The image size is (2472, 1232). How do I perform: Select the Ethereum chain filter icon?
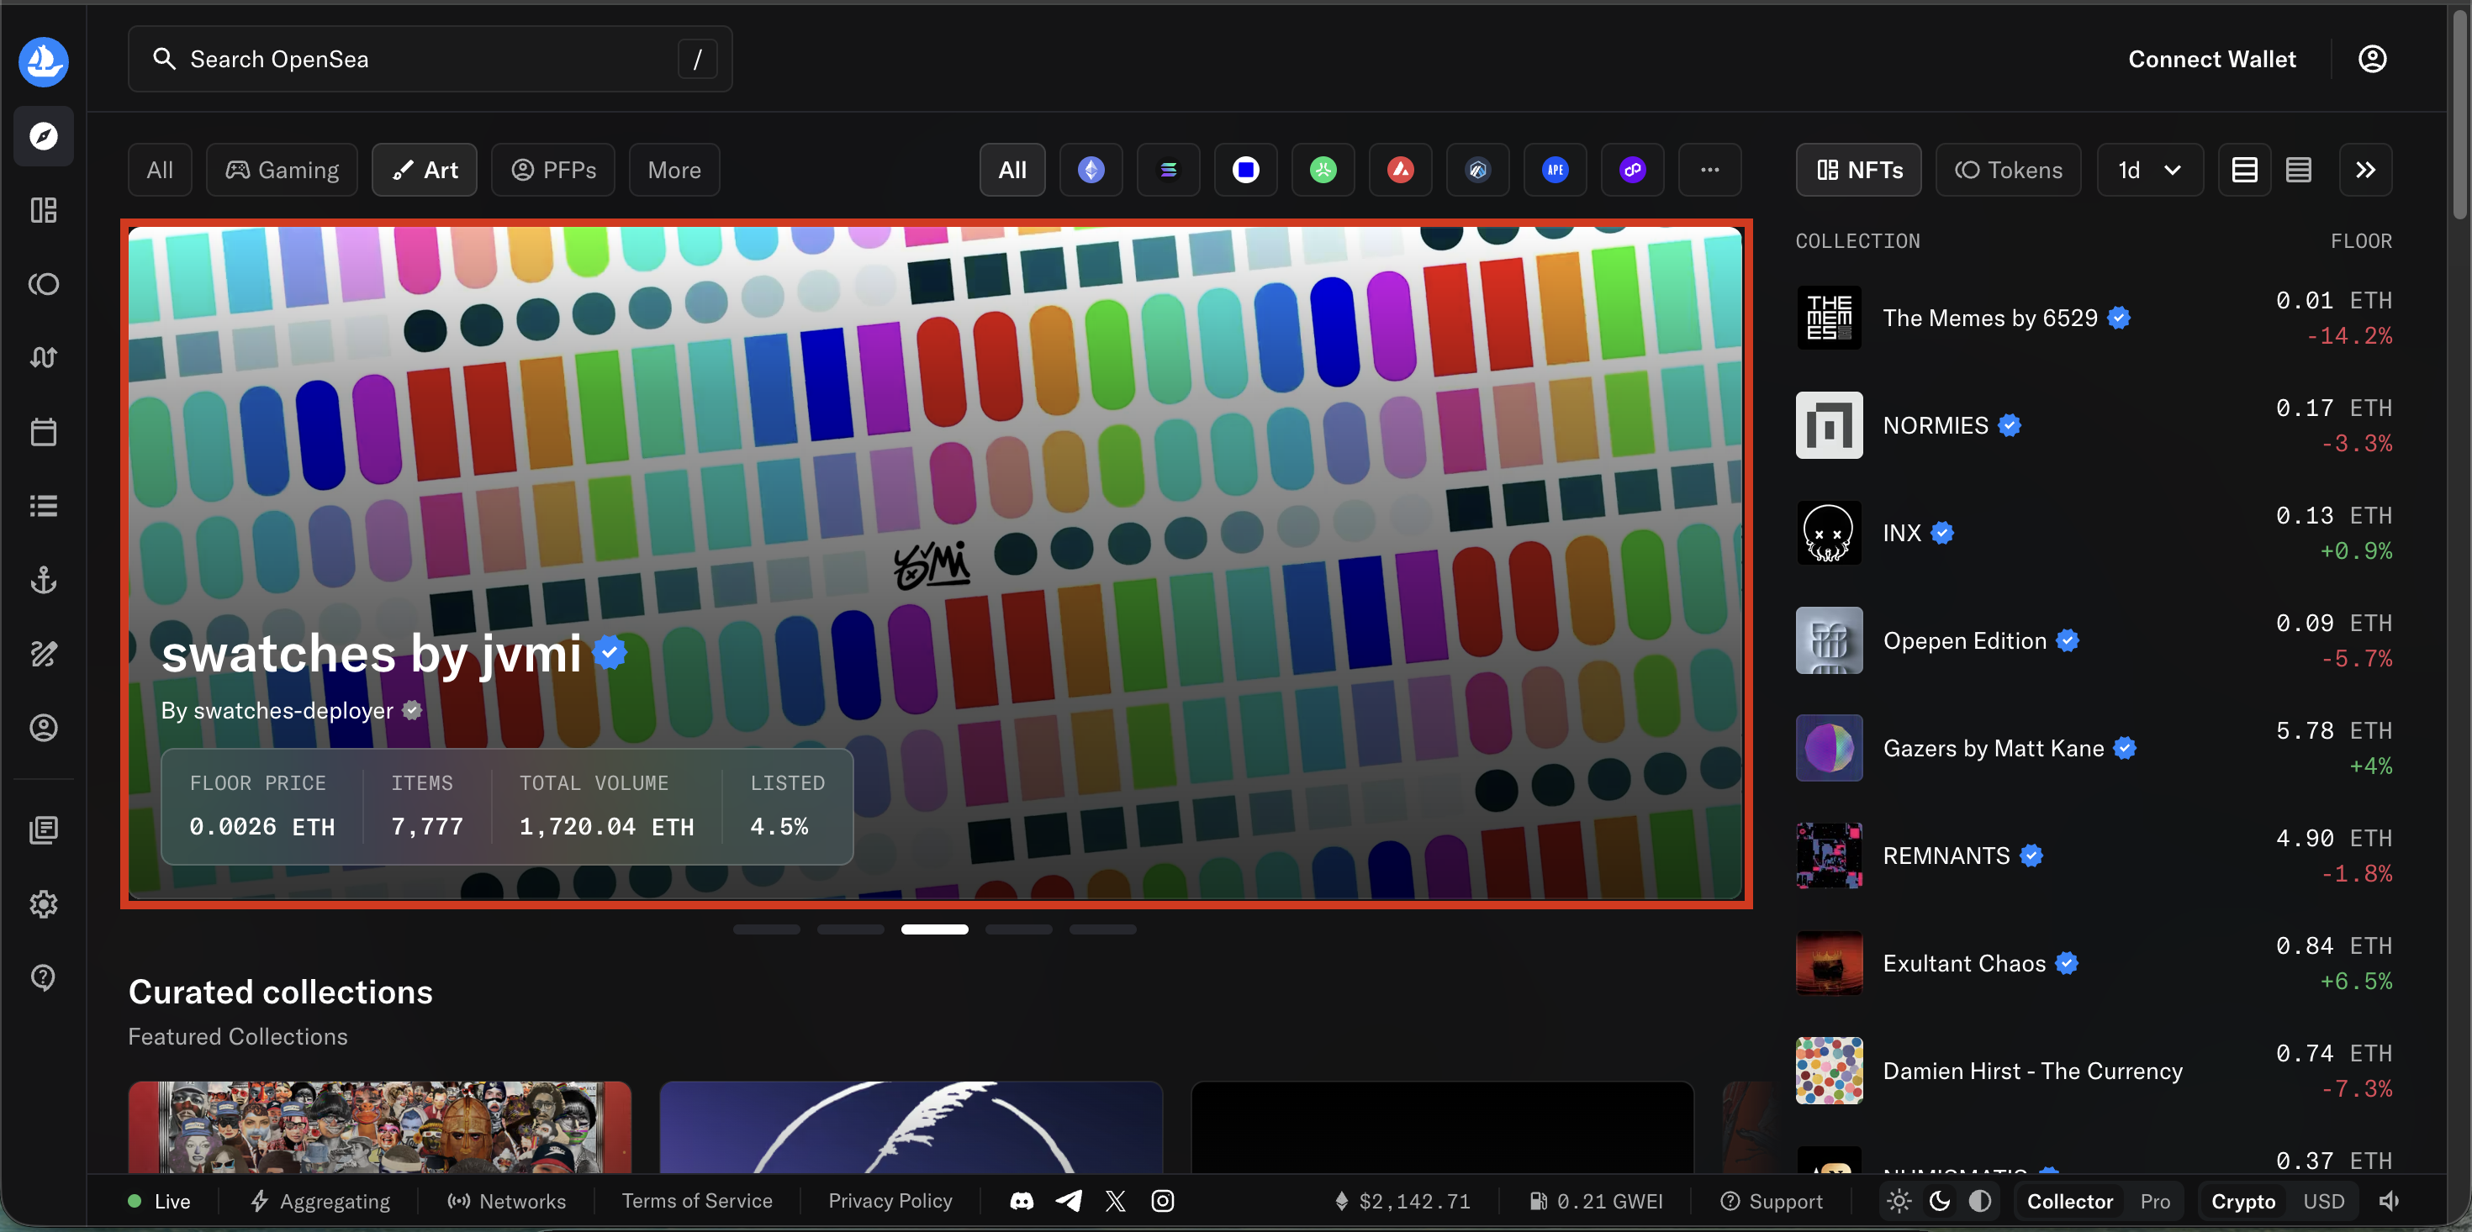1091,170
